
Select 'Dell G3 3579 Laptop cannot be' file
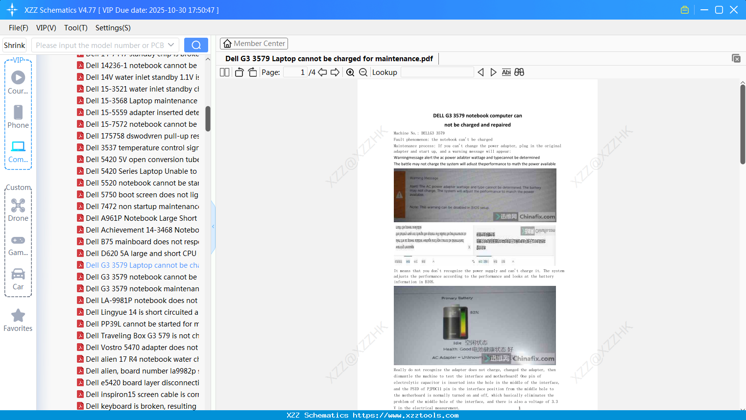coord(143,265)
